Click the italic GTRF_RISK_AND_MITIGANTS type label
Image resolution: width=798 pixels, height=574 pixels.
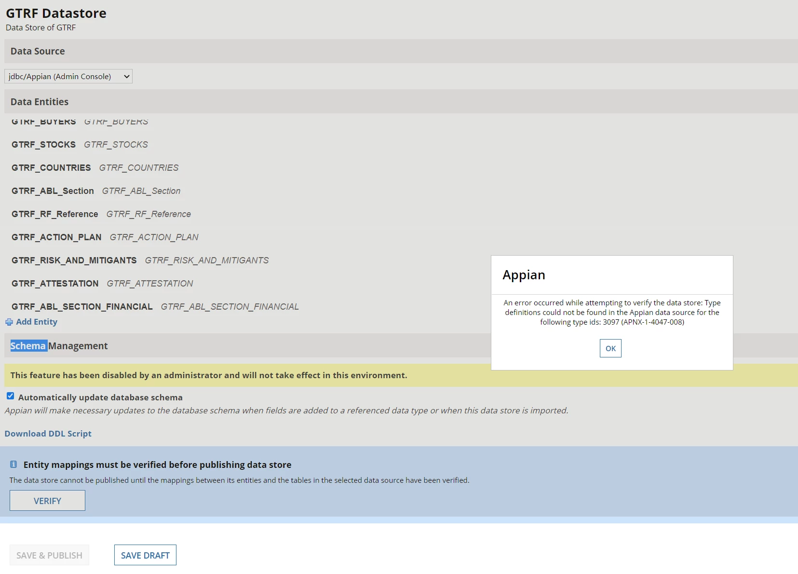(207, 260)
